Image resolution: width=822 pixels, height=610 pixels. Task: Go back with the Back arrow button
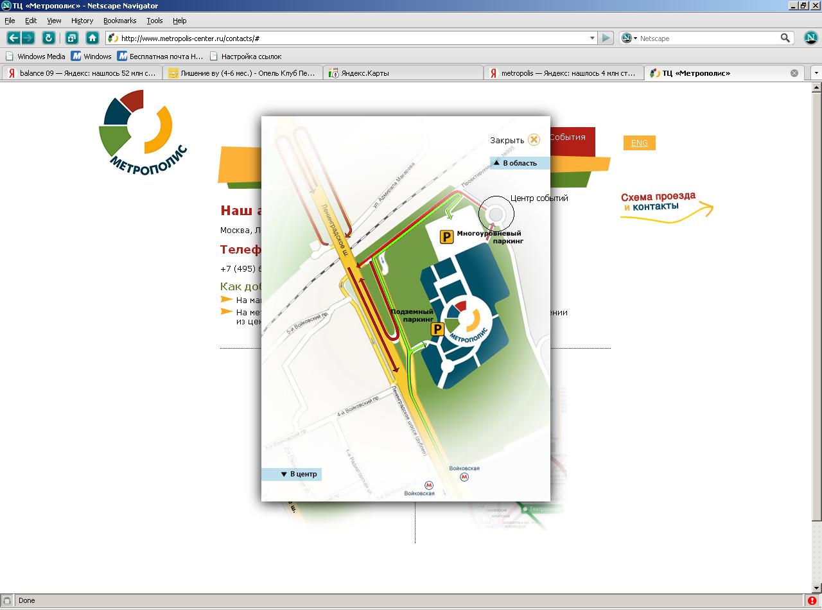pos(13,38)
